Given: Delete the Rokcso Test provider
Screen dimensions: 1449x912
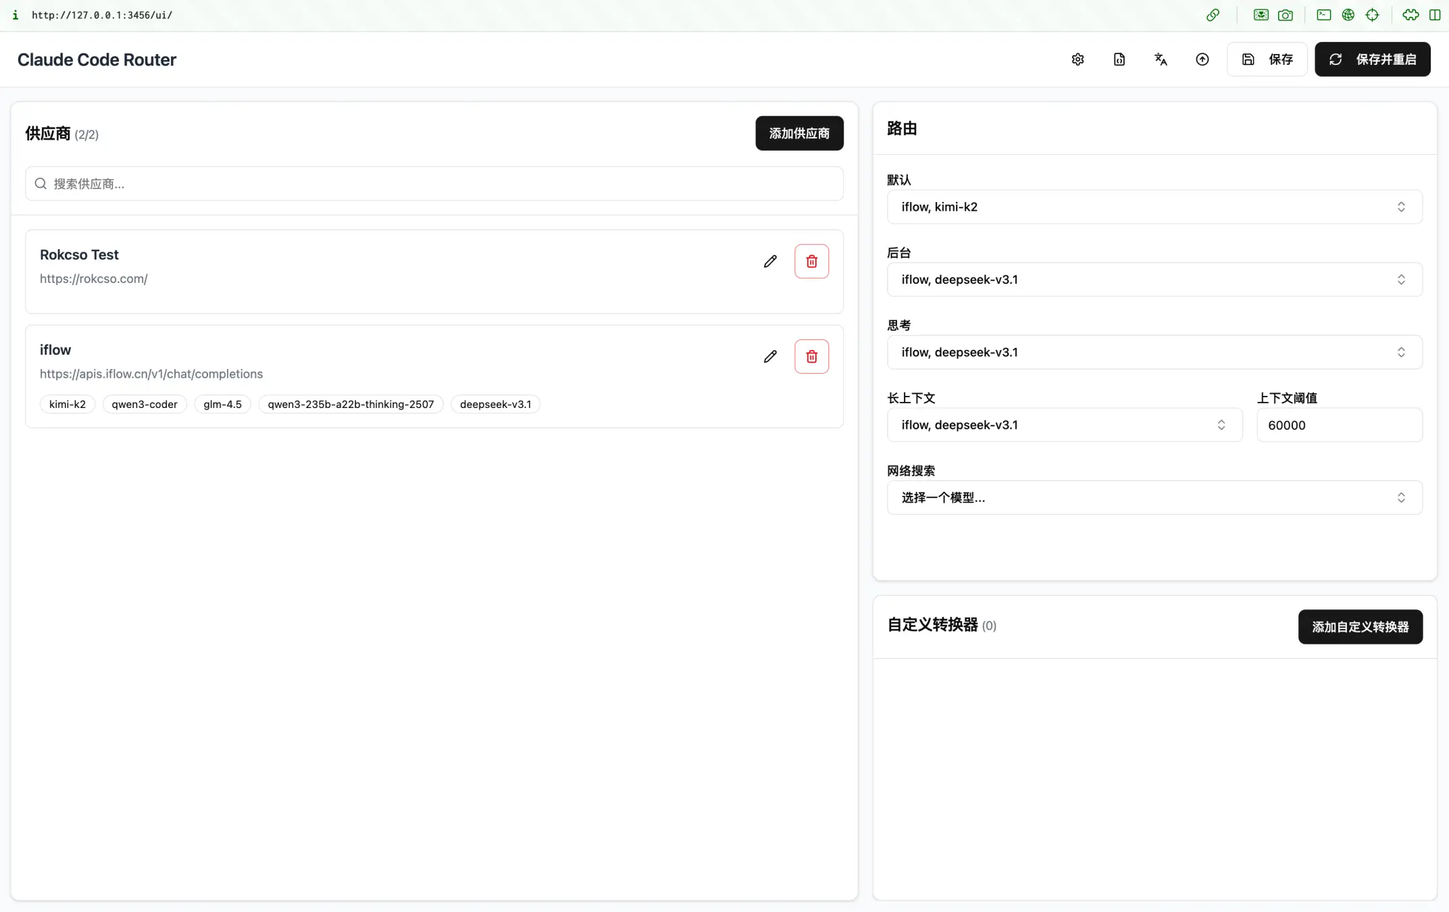Looking at the screenshot, I should pyautogui.click(x=811, y=261).
